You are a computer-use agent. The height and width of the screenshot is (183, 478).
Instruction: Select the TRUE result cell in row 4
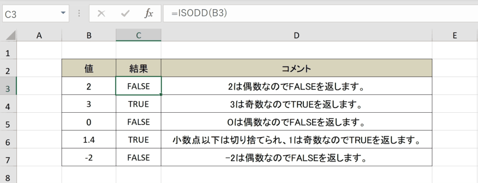pyautogui.click(x=138, y=104)
